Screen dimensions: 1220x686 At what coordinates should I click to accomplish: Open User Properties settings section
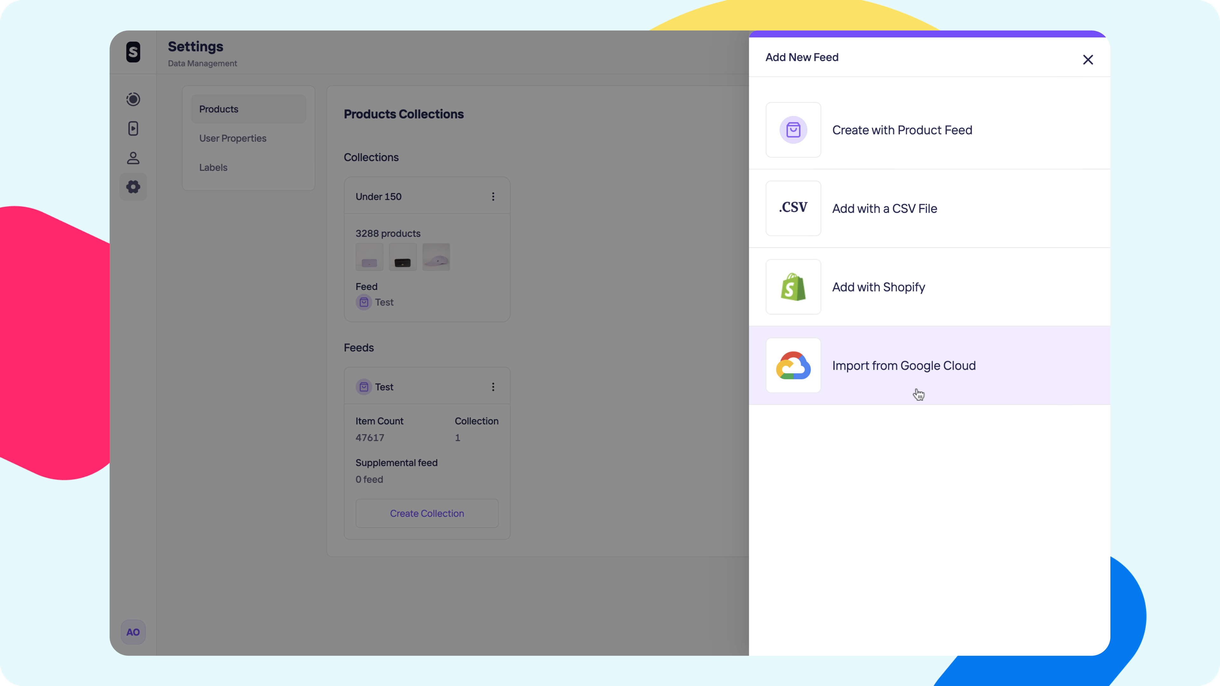click(233, 138)
